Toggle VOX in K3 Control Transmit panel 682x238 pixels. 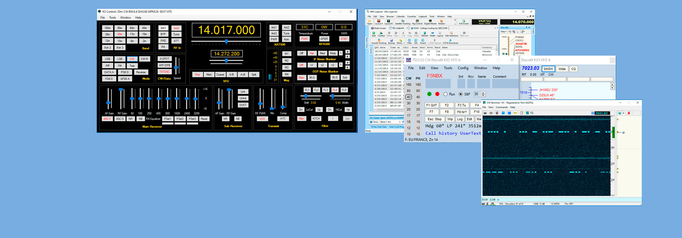point(262,119)
